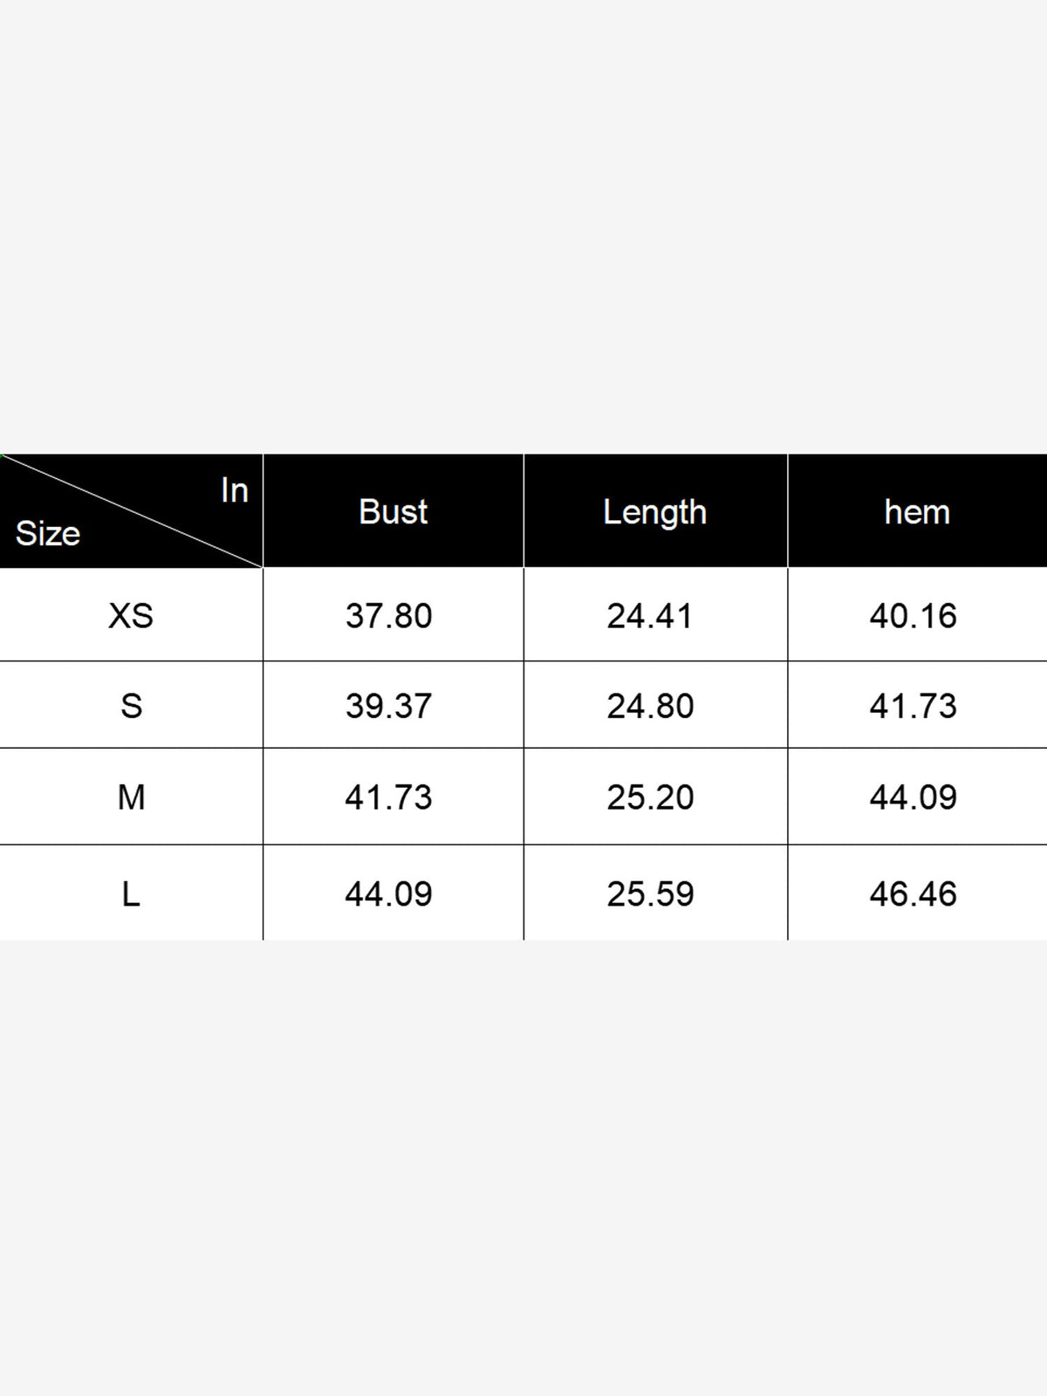Click L hem value 46.46
1047x1396 pixels.
[914, 893]
